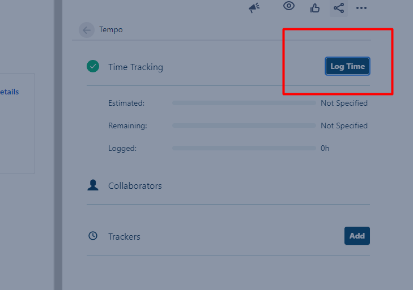
Task: Click the Add button for Trackers
Action: tap(357, 236)
